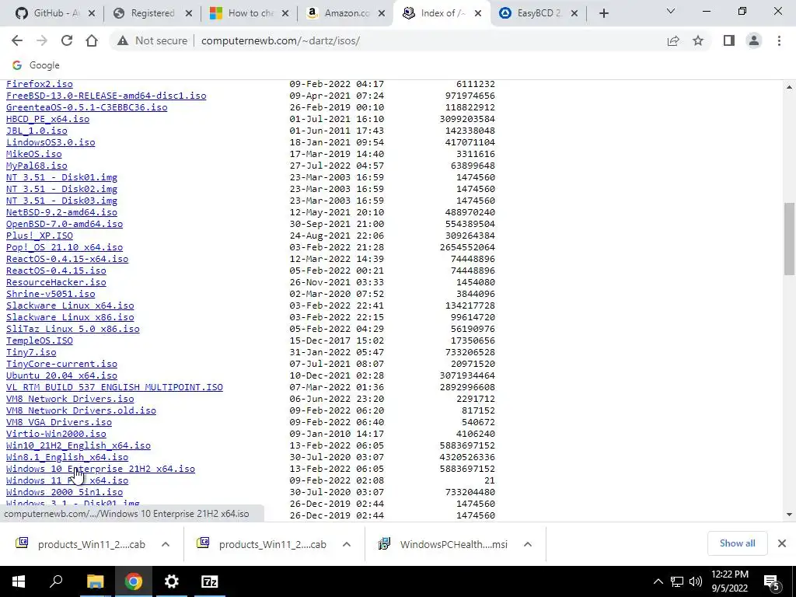Screen dimensions: 796x597
Task: Click the 15-Dec-2017 15:02 TempleOS date
Action: point(337,340)
